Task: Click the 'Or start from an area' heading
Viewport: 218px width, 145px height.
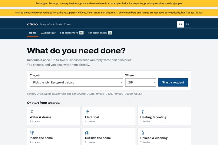Action: click(43, 103)
